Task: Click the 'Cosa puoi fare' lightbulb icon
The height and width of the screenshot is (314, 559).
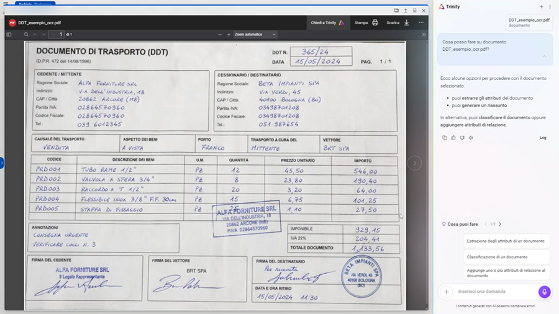Action: [x=444, y=224]
